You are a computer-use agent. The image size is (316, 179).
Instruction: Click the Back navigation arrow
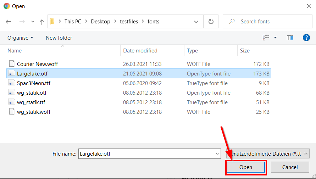tap(9, 22)
